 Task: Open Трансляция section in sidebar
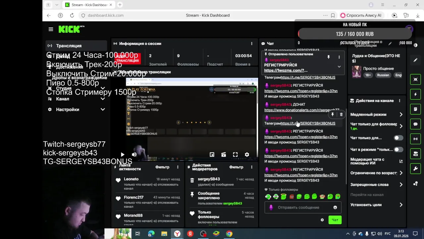coord(76,46)
